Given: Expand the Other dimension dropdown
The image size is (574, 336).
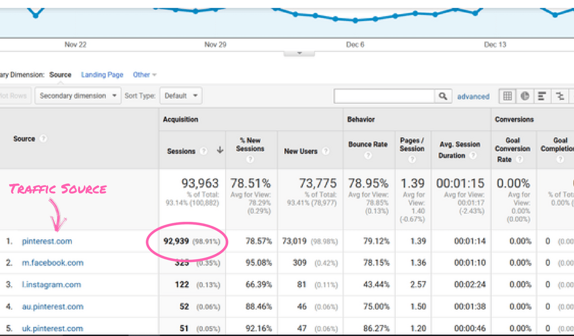Looking at the screenshot, I should pos(145,74).
